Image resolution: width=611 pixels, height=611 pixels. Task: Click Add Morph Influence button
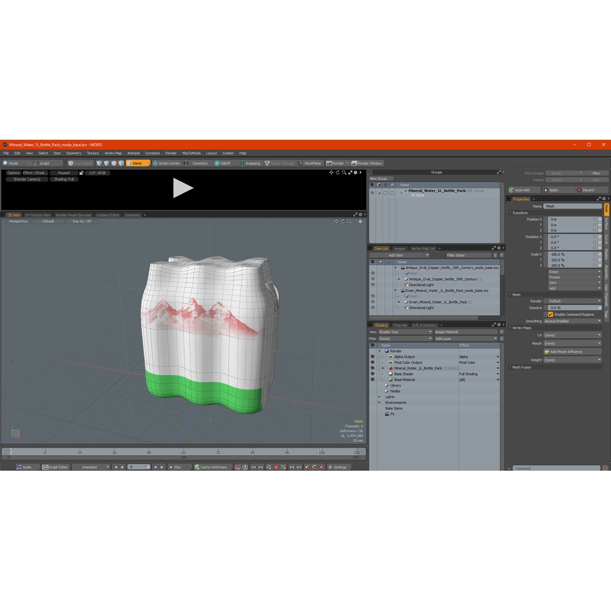[x=573, y=351]
